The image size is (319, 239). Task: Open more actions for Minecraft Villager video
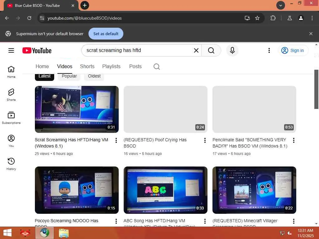[293, 221]
